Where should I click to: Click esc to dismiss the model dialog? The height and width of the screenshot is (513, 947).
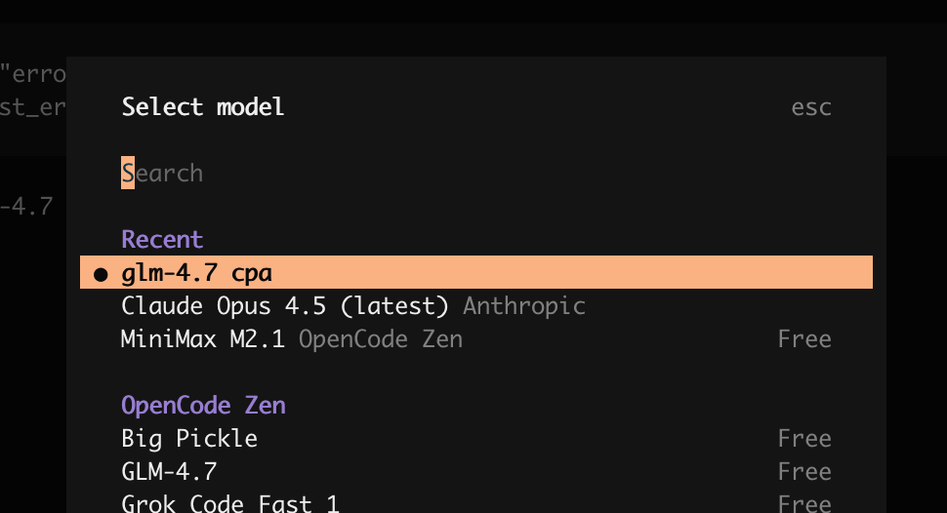(x=811, y=107)
